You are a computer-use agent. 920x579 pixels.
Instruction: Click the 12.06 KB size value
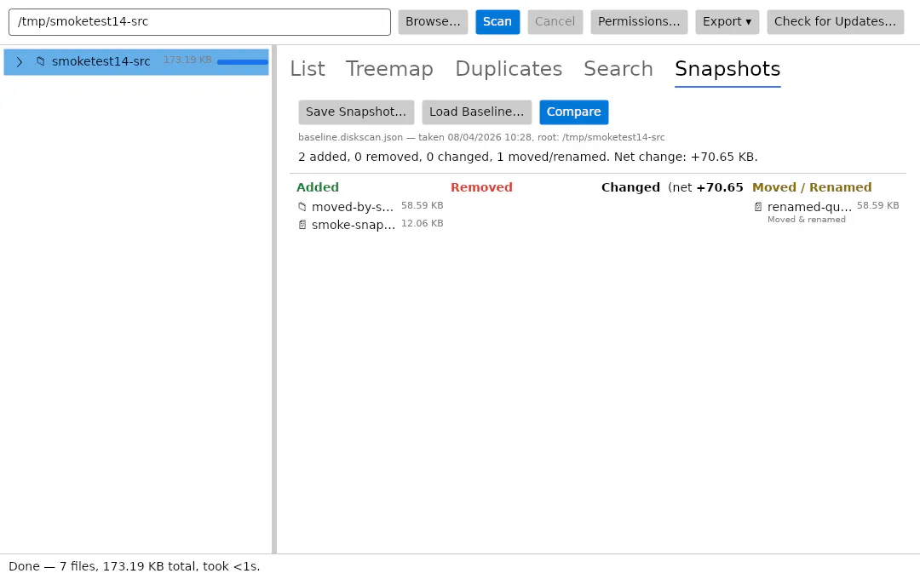point(423,223)
